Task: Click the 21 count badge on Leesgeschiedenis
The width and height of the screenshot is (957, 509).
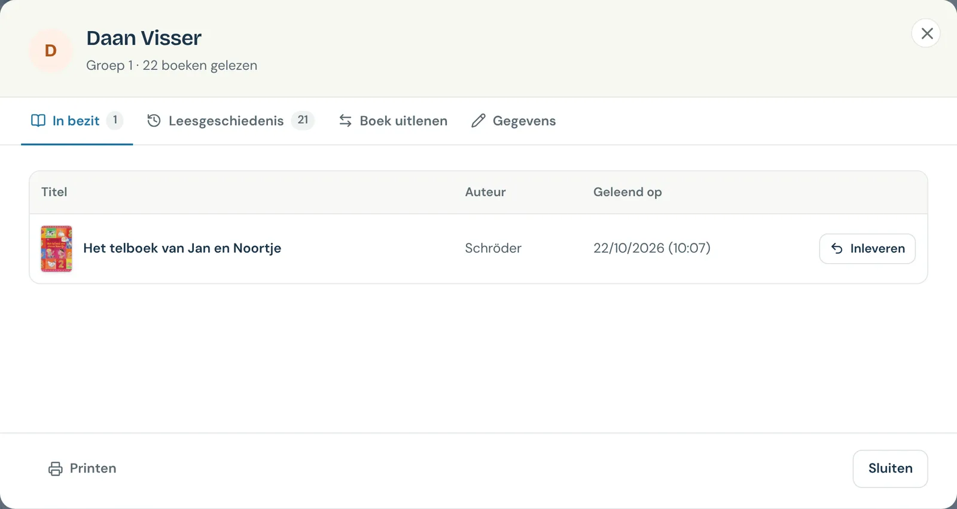Action: [x=303, y=120]
